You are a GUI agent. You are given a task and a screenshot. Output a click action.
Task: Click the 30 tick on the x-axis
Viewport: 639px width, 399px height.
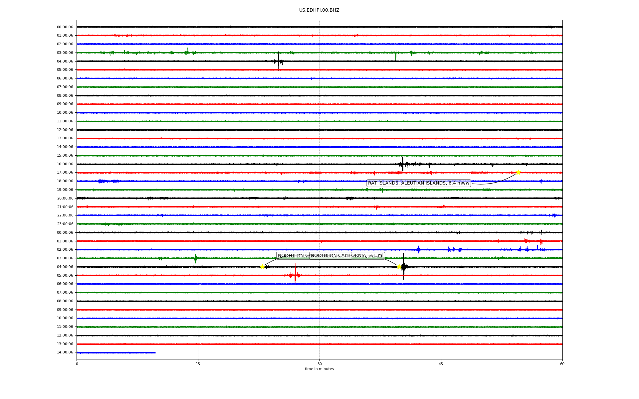click(319, 364)
